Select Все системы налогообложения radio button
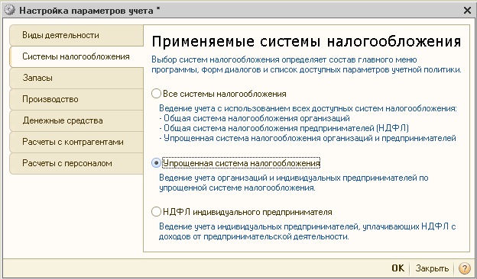 tap(156, 94)
